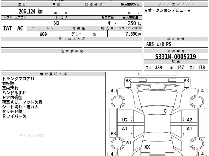
Task: Click the XX mark on rear panel
Action: click(x=147, y=147)
